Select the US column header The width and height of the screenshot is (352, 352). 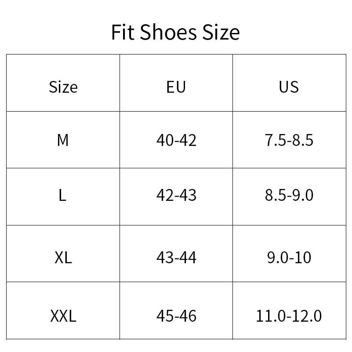pyautogui.click(x=289, y=87)
